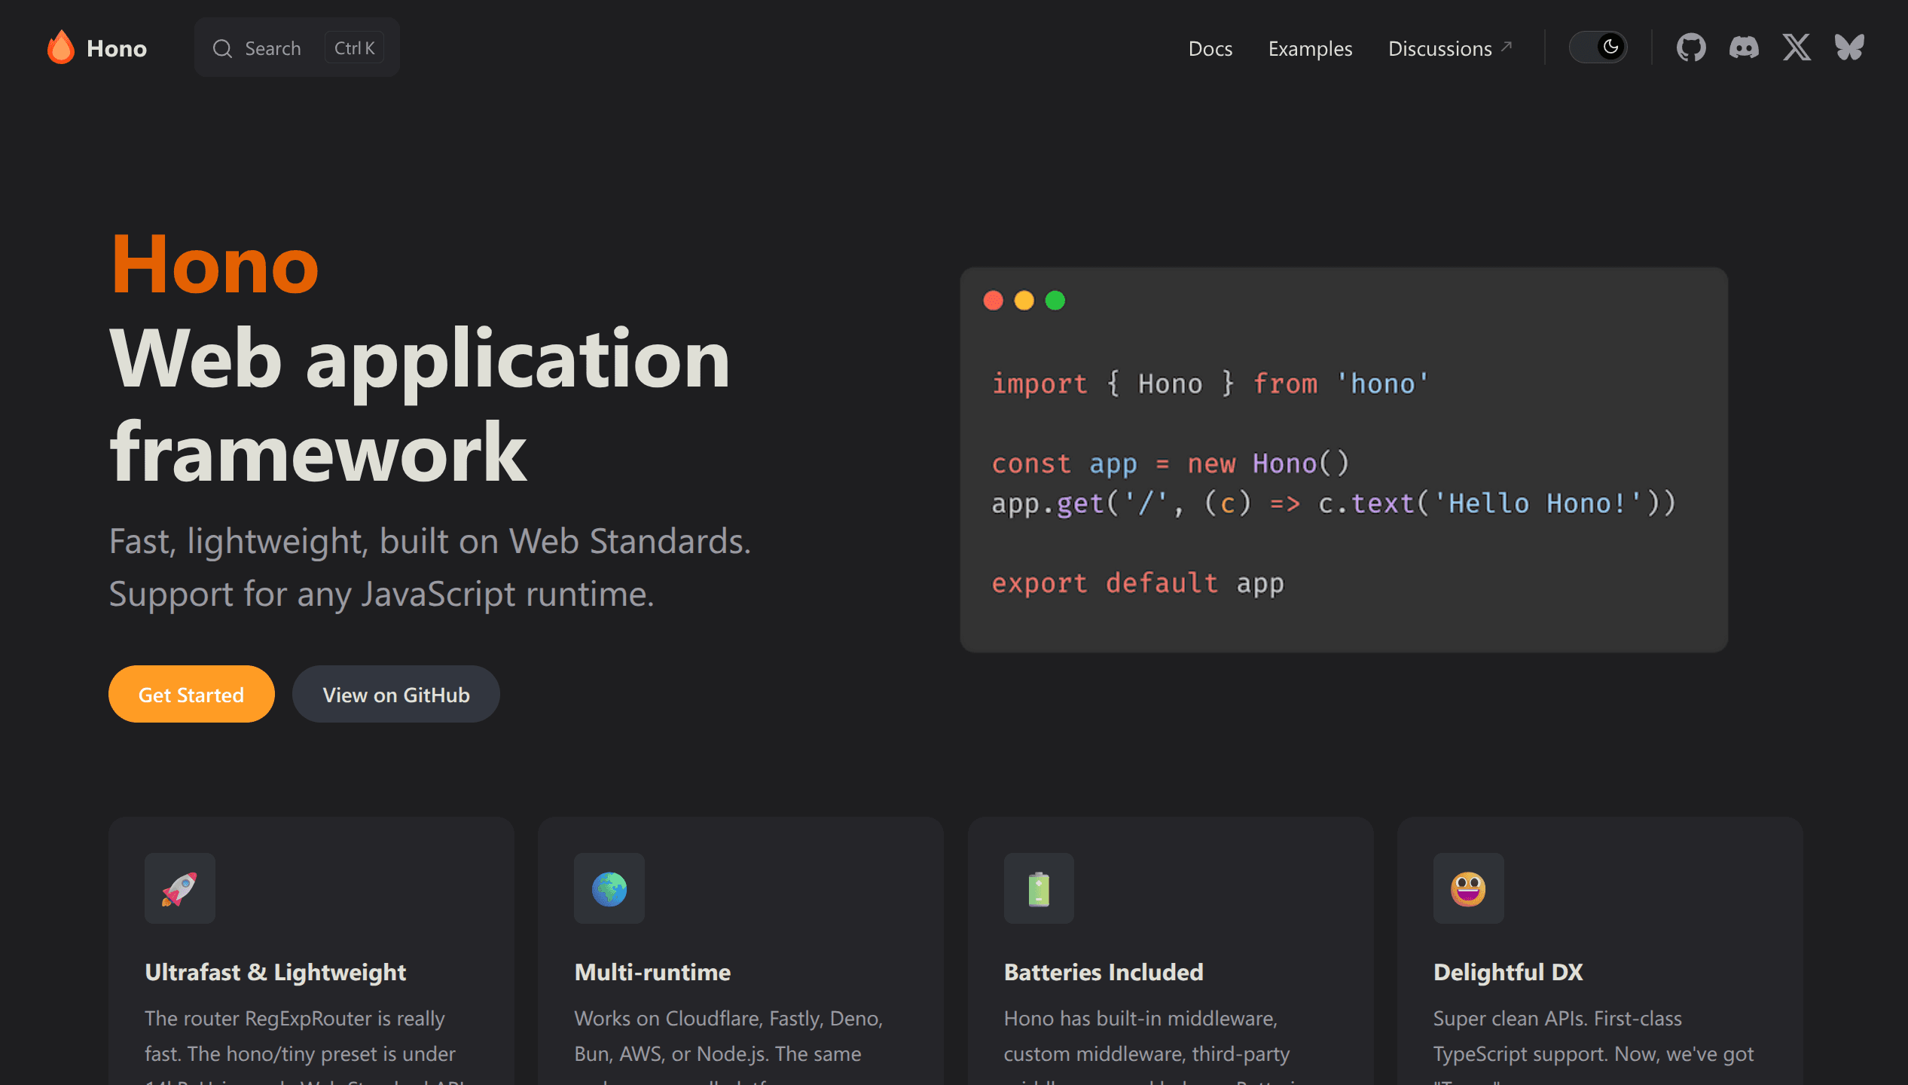
Task: Click the Batteries Included heading
Action: 1104,972
